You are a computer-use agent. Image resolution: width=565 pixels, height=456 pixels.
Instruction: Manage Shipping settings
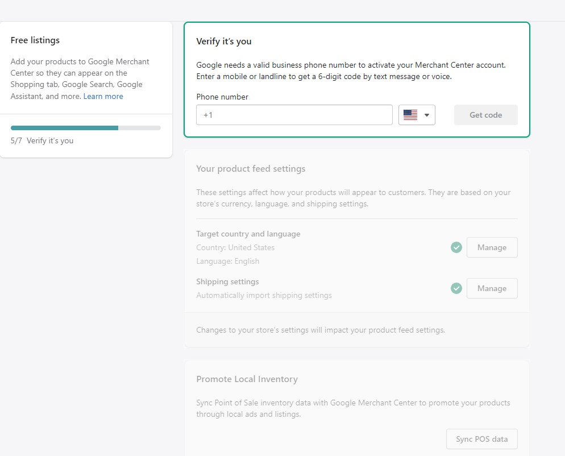[x=492, y=288]
